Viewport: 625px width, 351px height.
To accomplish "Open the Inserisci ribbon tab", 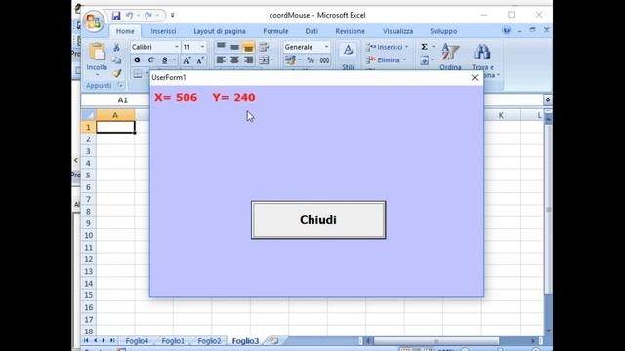I will [163, 31].
